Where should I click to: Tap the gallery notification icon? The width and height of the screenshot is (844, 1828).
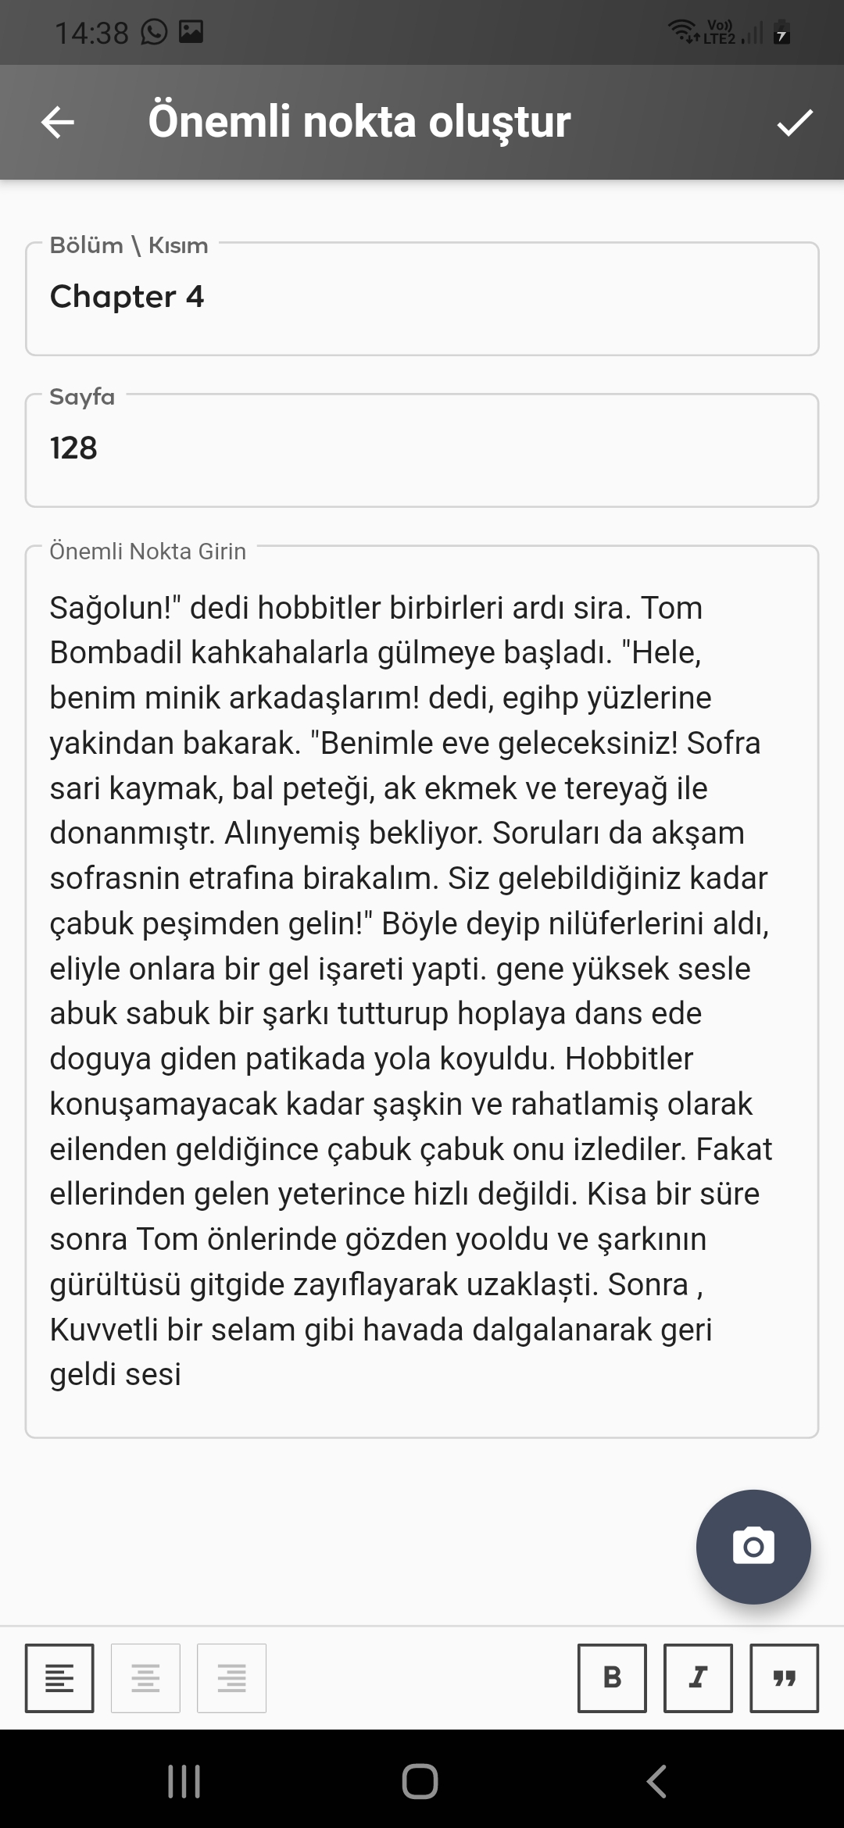tap(191, 32)
